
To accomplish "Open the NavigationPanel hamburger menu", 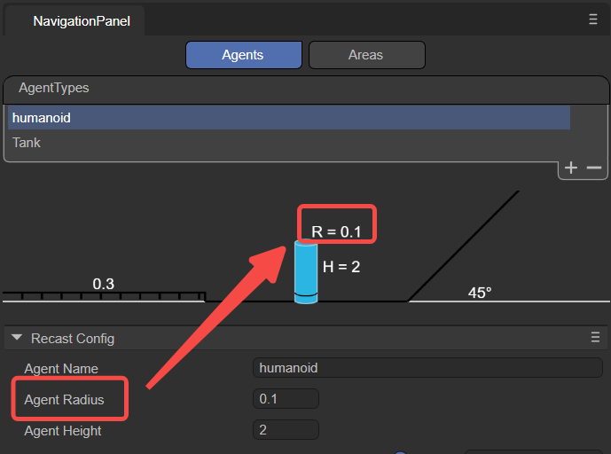I will (593, 20).
